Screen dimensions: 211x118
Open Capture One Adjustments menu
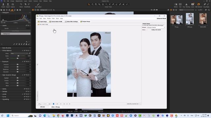[19, 1]
